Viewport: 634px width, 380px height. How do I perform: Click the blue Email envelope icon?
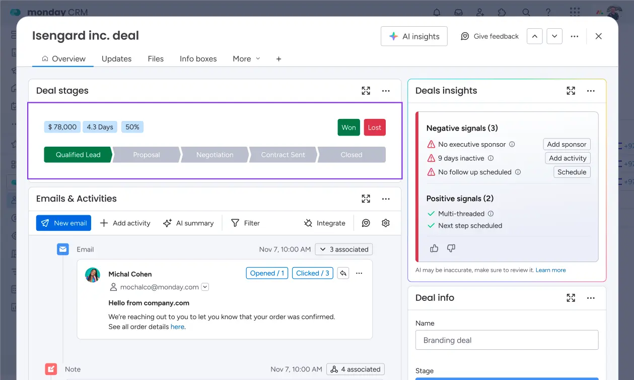(x=63, y=249)
